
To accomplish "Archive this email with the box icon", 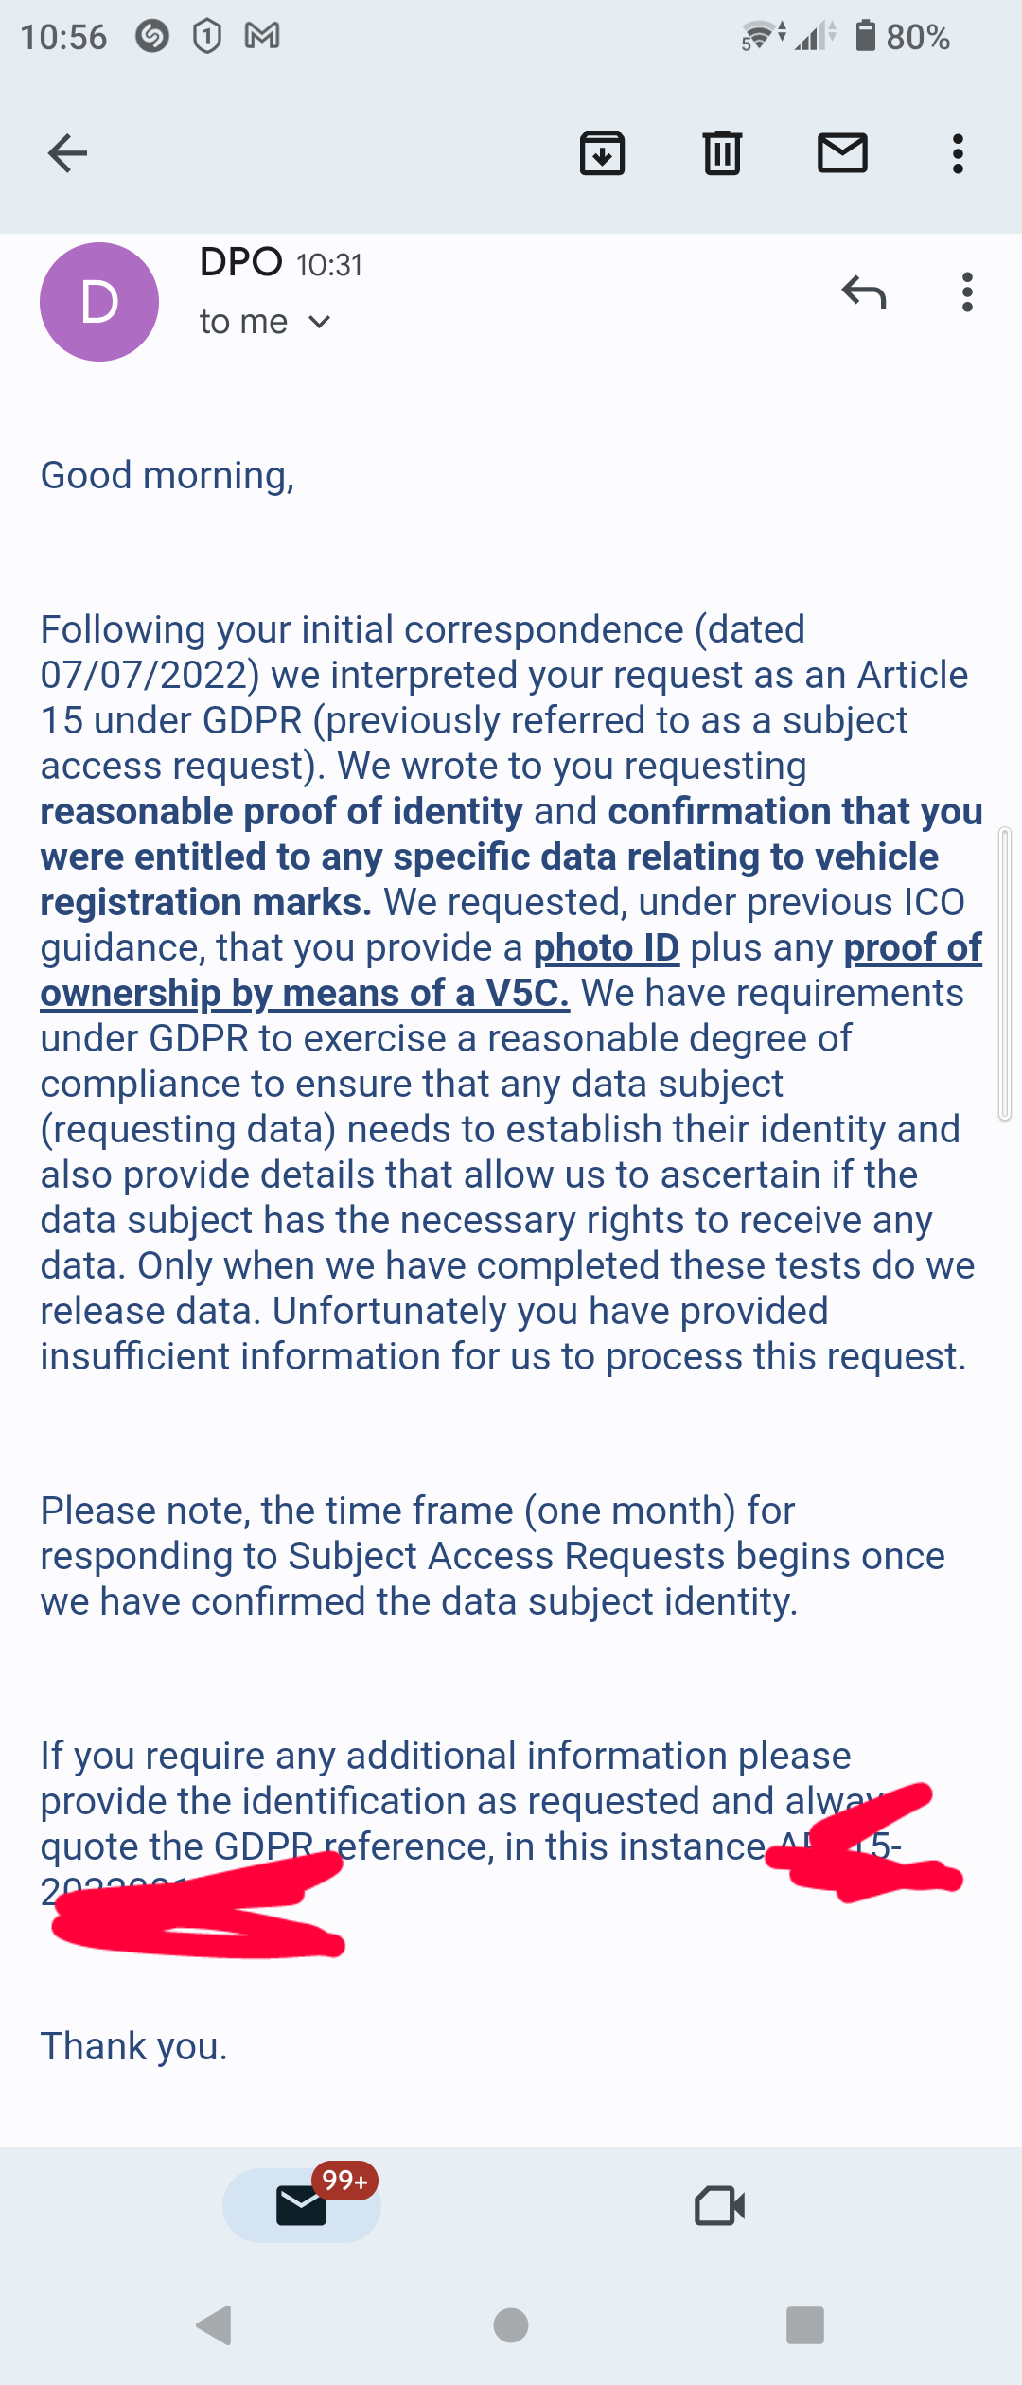I will click(x=602, y=153).
